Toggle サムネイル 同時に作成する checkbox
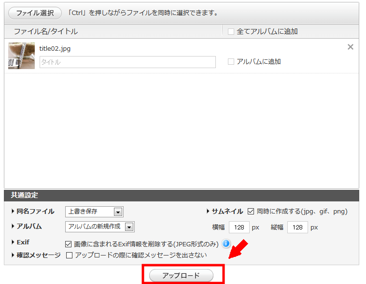Screen dimensions: 366x284 tap(251, 212)
